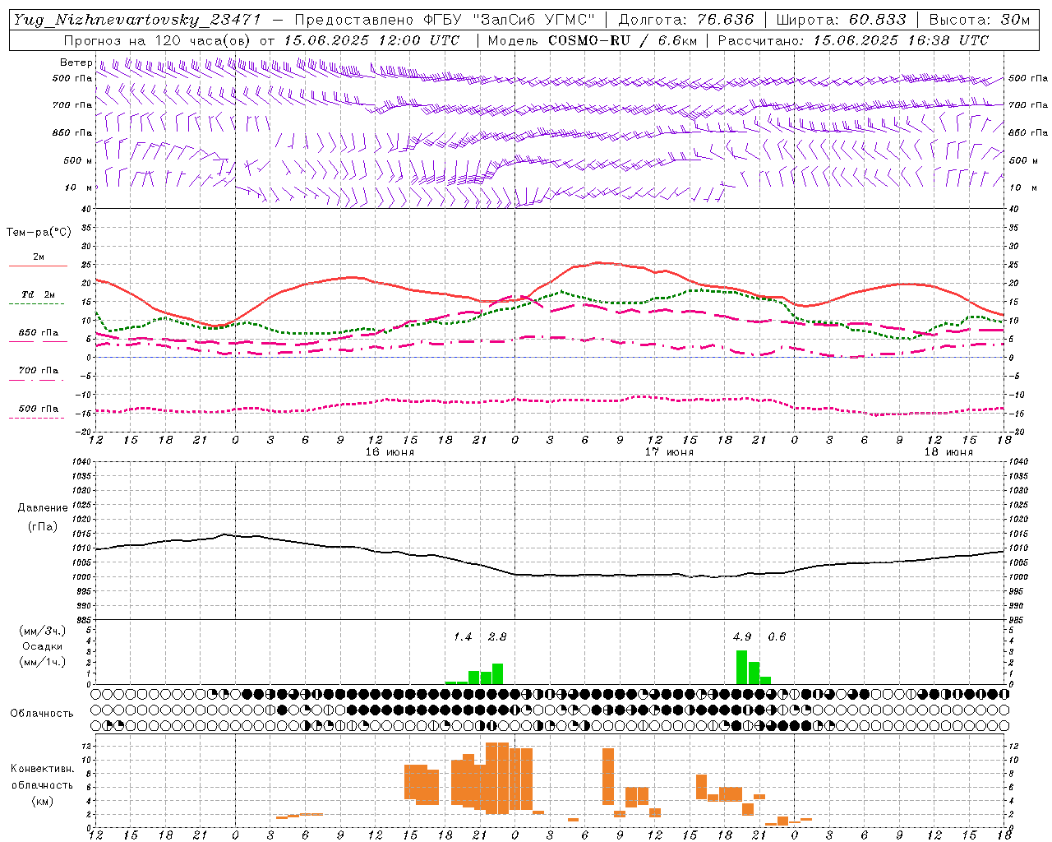Click the model name COSMO-RU / 6.6км
1052x842 pixels.
point(622,40)
